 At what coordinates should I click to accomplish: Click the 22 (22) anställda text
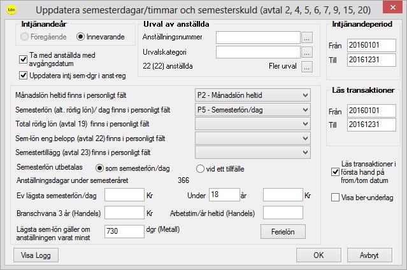168,66
